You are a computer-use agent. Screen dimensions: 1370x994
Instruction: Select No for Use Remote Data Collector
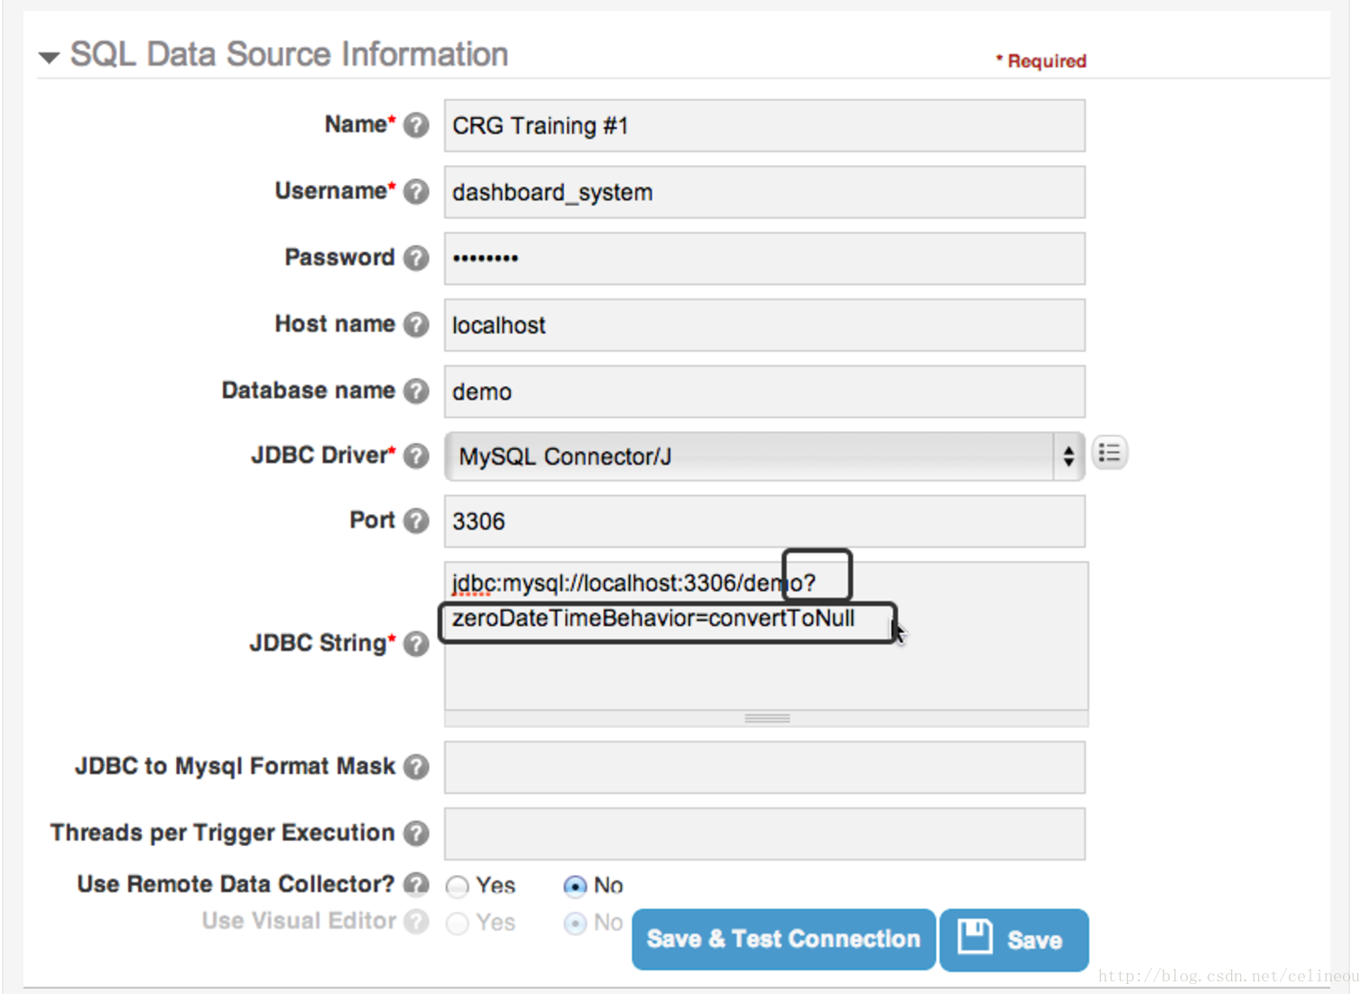[575, 887]
